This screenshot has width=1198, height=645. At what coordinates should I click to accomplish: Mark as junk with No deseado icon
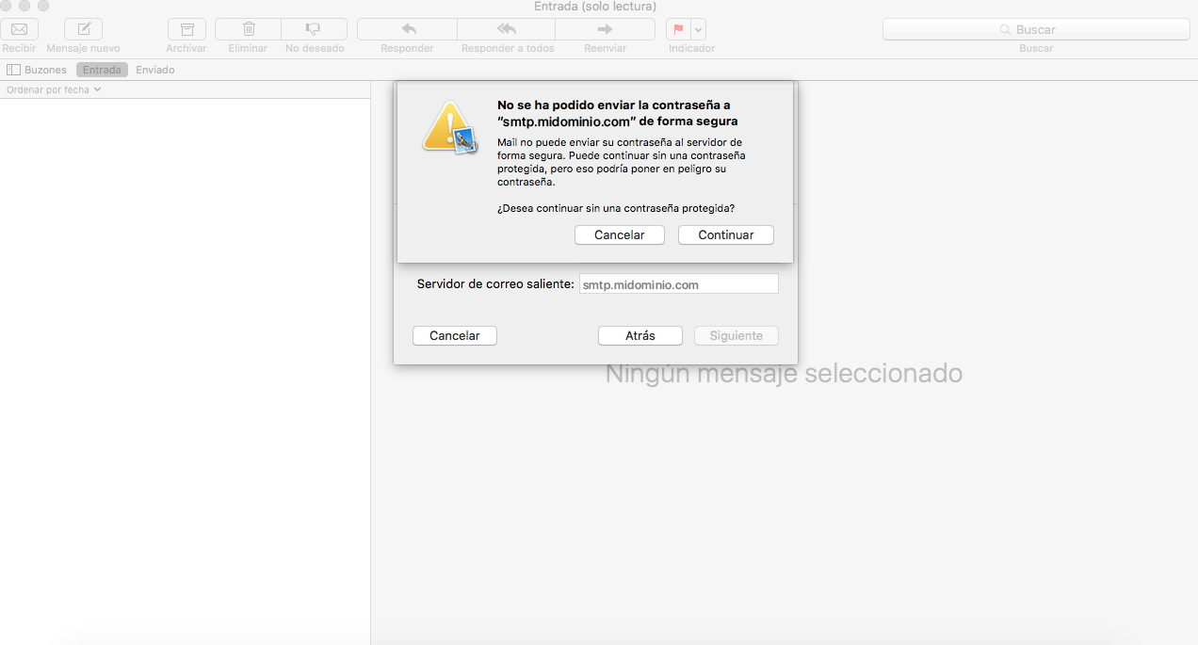click(314, 29)
